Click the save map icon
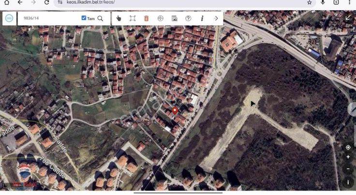Image resolution: width=356 pixels, height=195 pixels. [x=175, y=18]
